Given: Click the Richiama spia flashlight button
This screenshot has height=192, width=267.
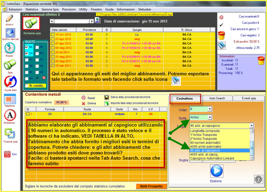Looking at the screenshot, I should 31,23.
